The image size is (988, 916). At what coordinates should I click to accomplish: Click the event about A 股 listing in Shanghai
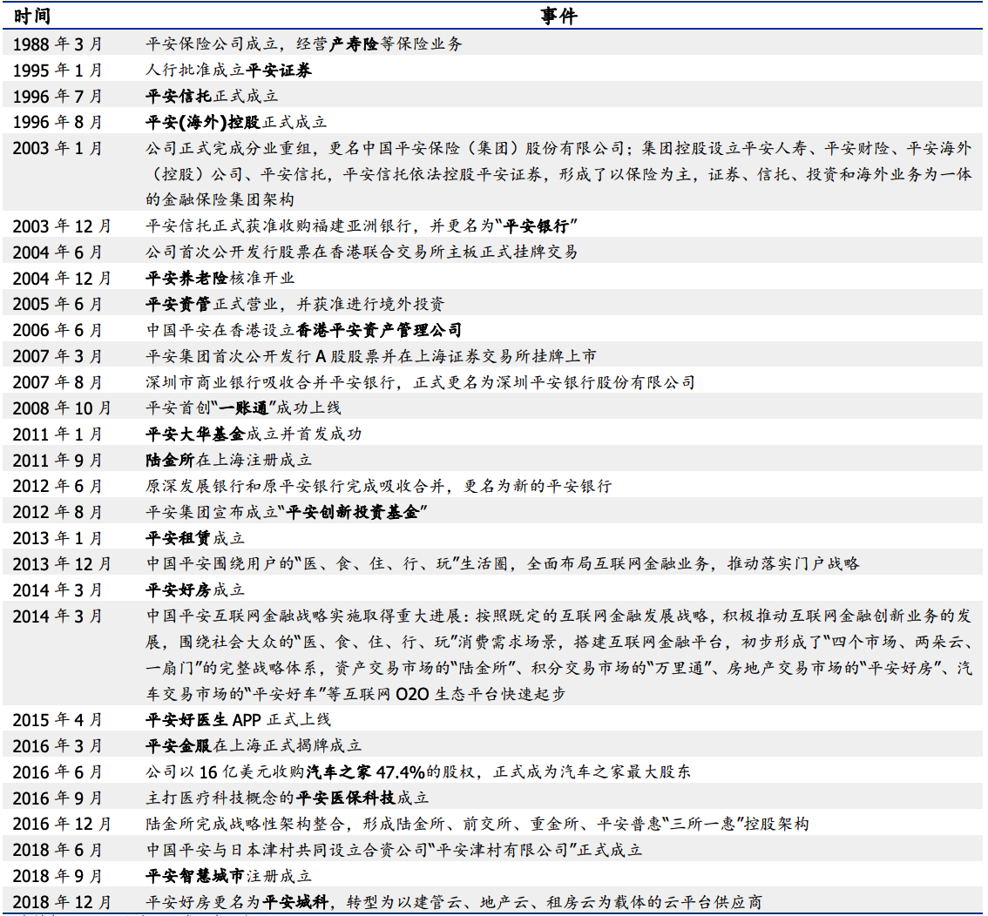pyautogui.click(x=371, y=356)
